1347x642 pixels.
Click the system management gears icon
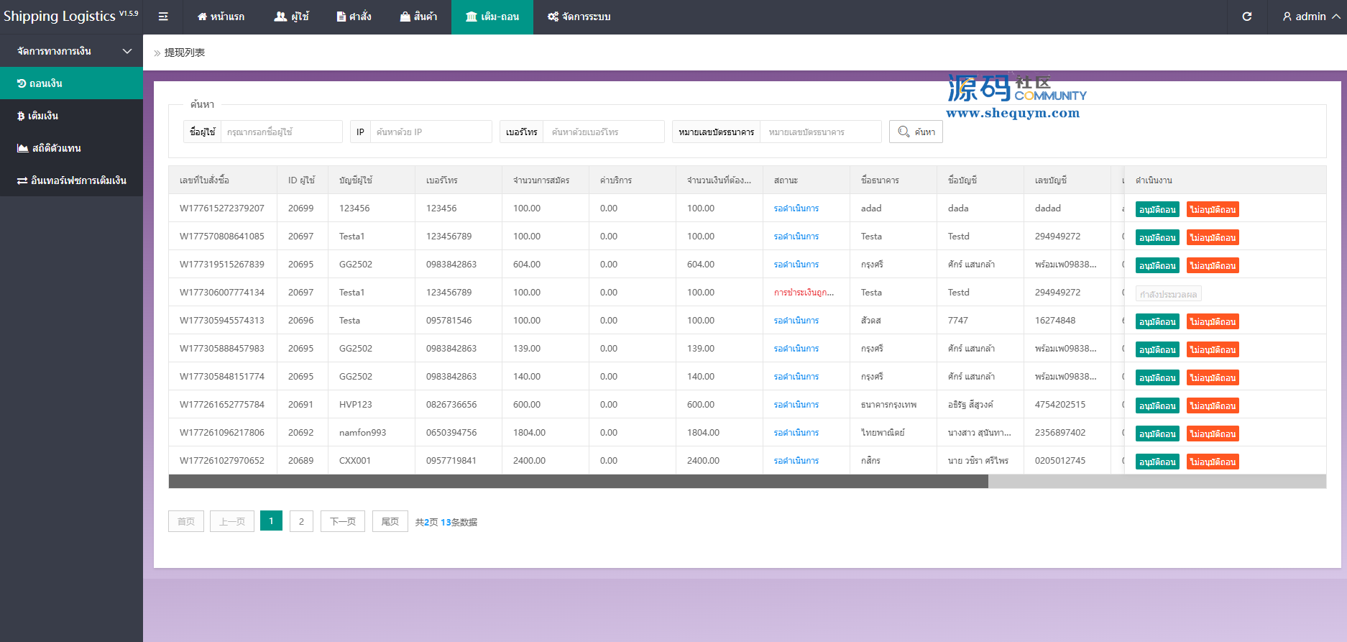(553, 17)
